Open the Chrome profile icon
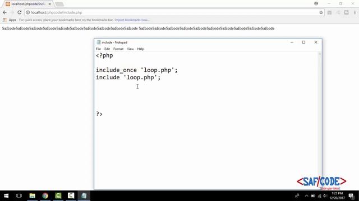Viewport: 359px width, 201px height. pyautogui.click(x=316, y=3)
